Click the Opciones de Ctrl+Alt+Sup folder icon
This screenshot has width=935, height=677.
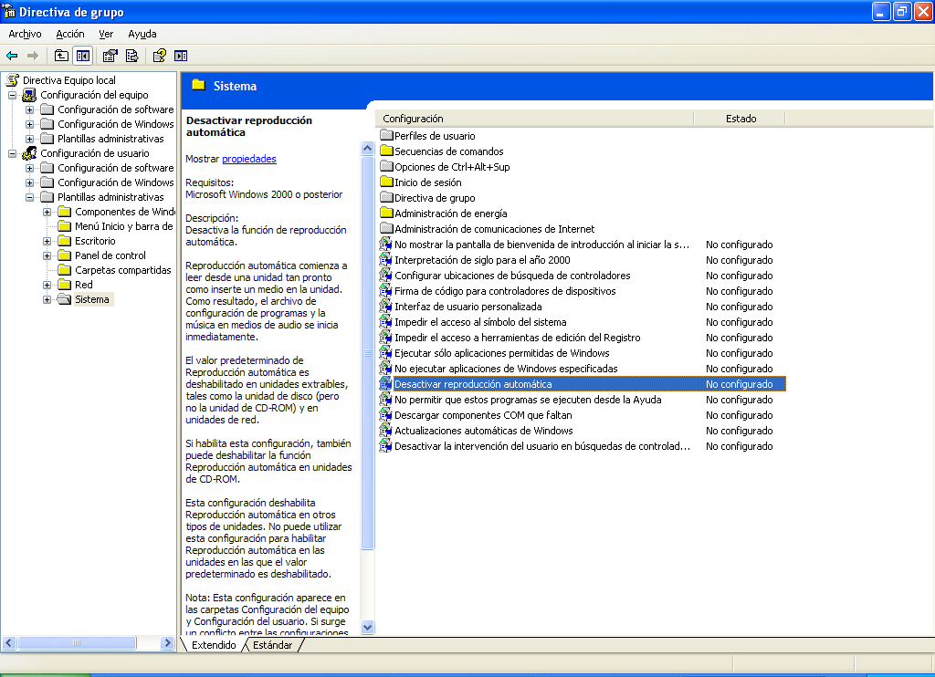386,166
